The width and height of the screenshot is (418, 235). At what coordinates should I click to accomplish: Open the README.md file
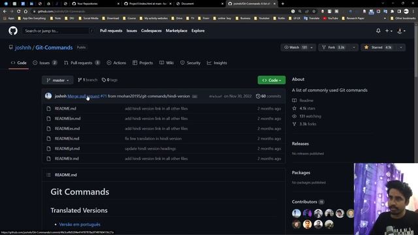click(x=65, y=109)
